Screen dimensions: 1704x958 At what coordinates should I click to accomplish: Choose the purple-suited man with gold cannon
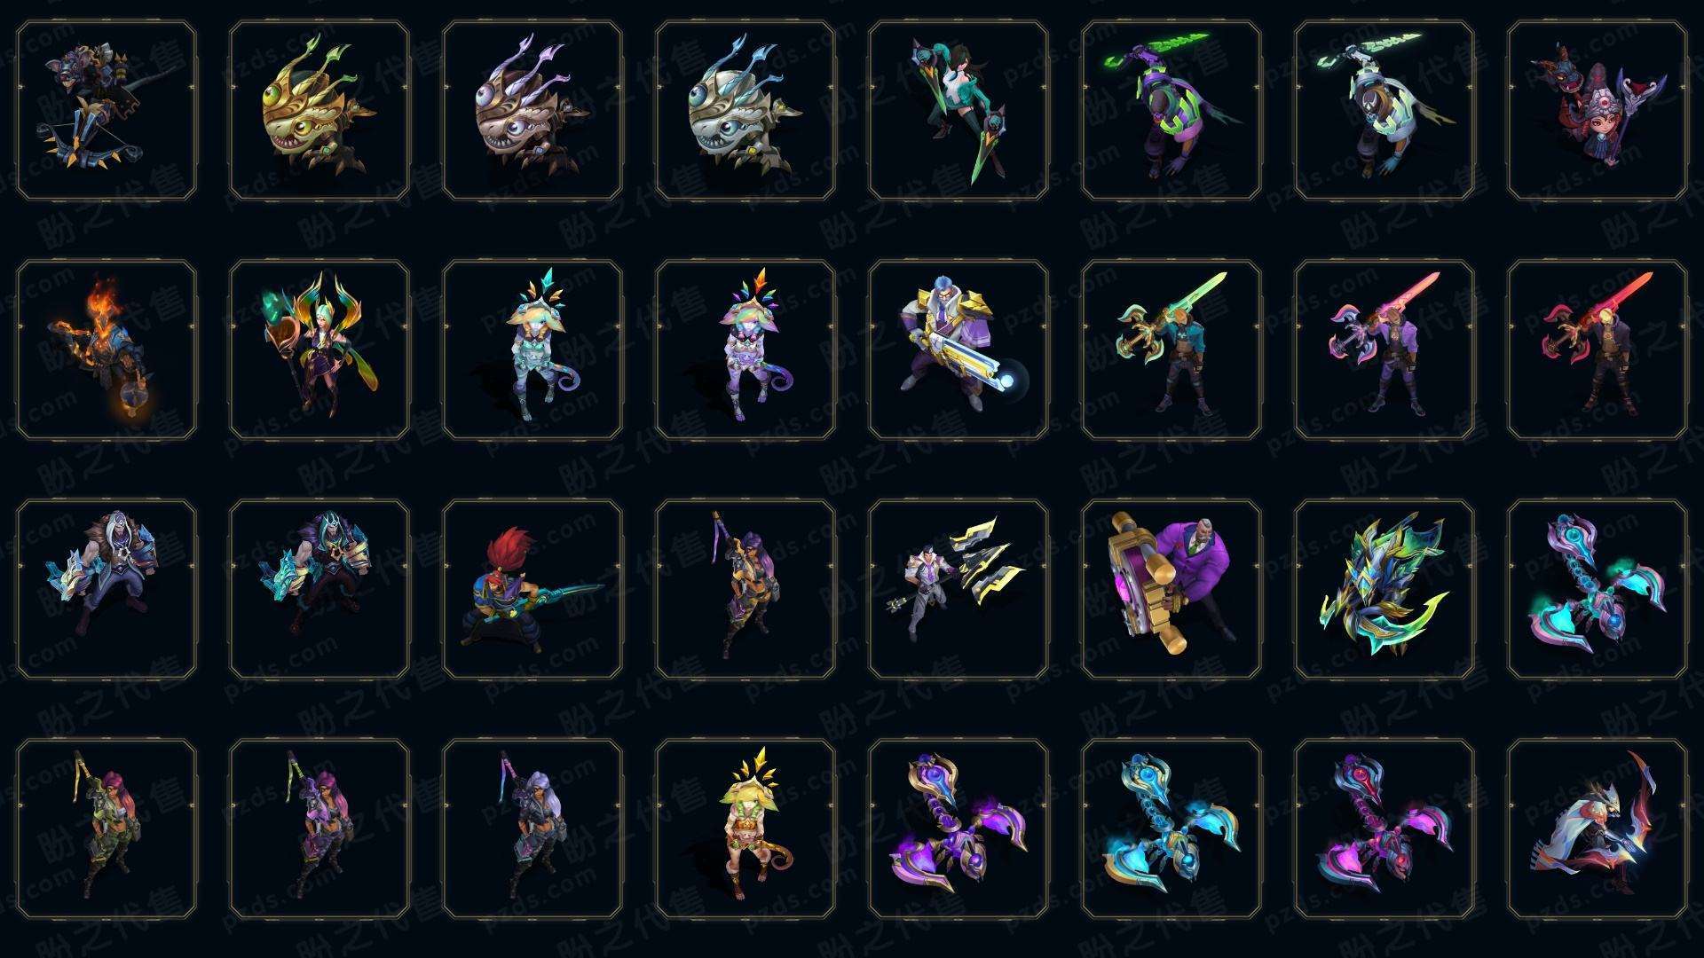tap(1171, 589)
